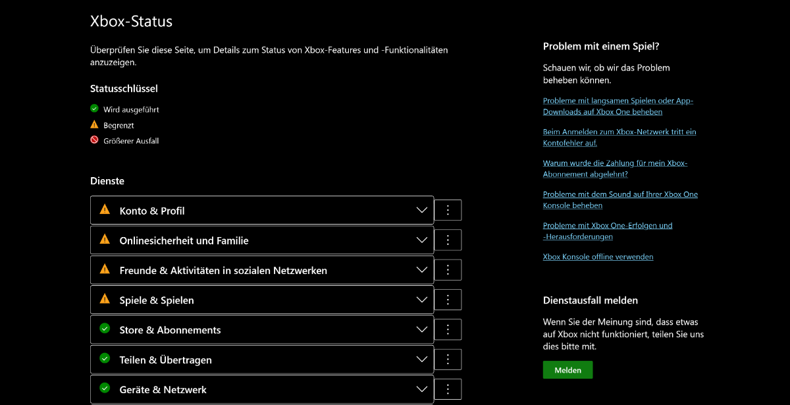This screenshot has width=790, height=405.
Task: Open more options for Teilen & Übertragen
Action: (448, 360)
